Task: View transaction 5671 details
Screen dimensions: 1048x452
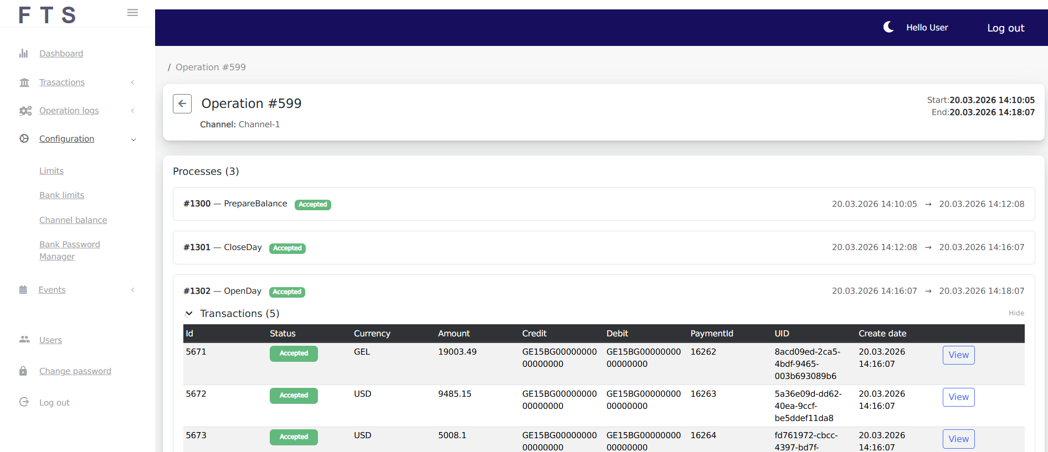Action: pos(958,355)
